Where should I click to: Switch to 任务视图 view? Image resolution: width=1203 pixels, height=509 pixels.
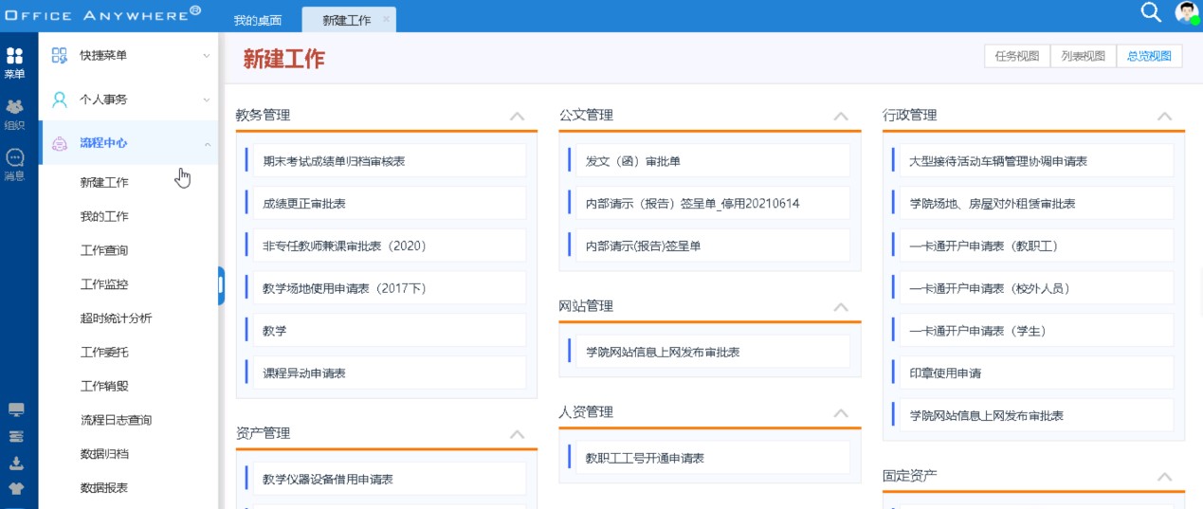tap(1017, 56)
